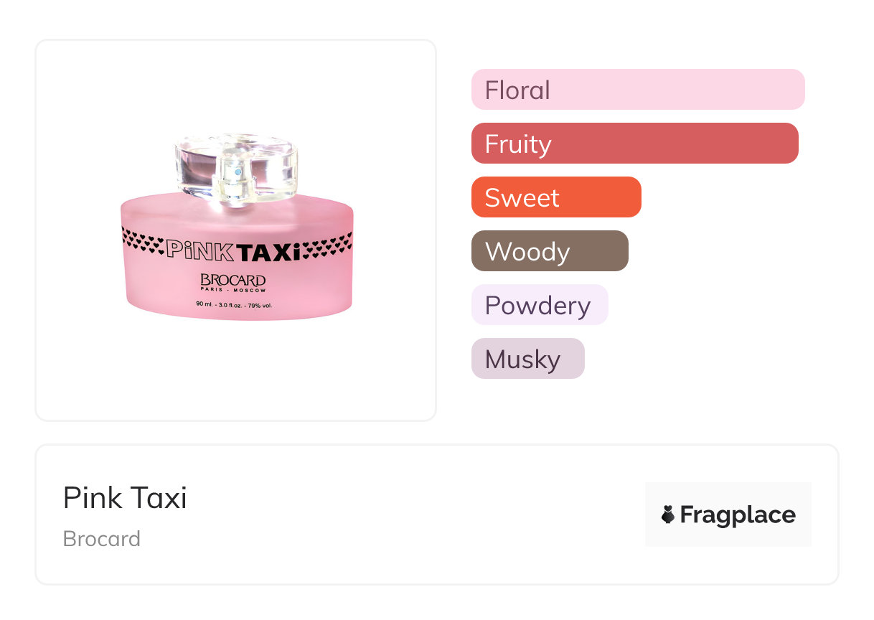Click the outlined PINK word on bottle
874x620 pixels.
tap(199, 250)
